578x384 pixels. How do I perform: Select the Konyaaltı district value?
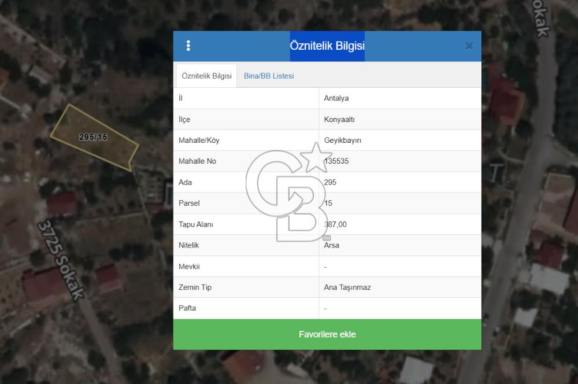click(x=339, y=119)
